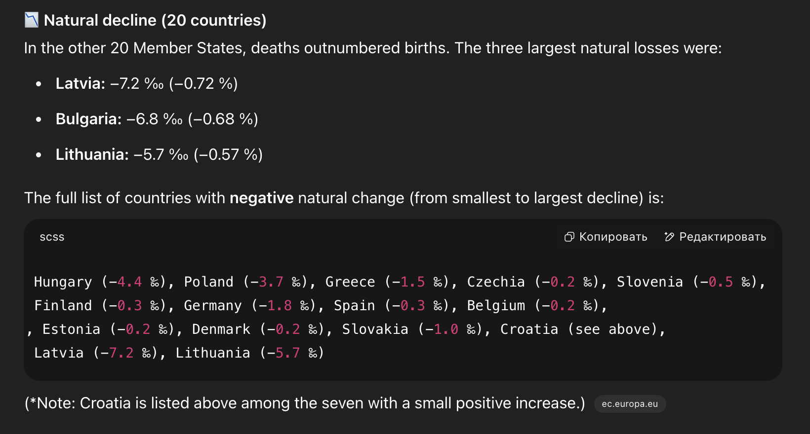Click the Croatia note text below the code block

point(305,403)
